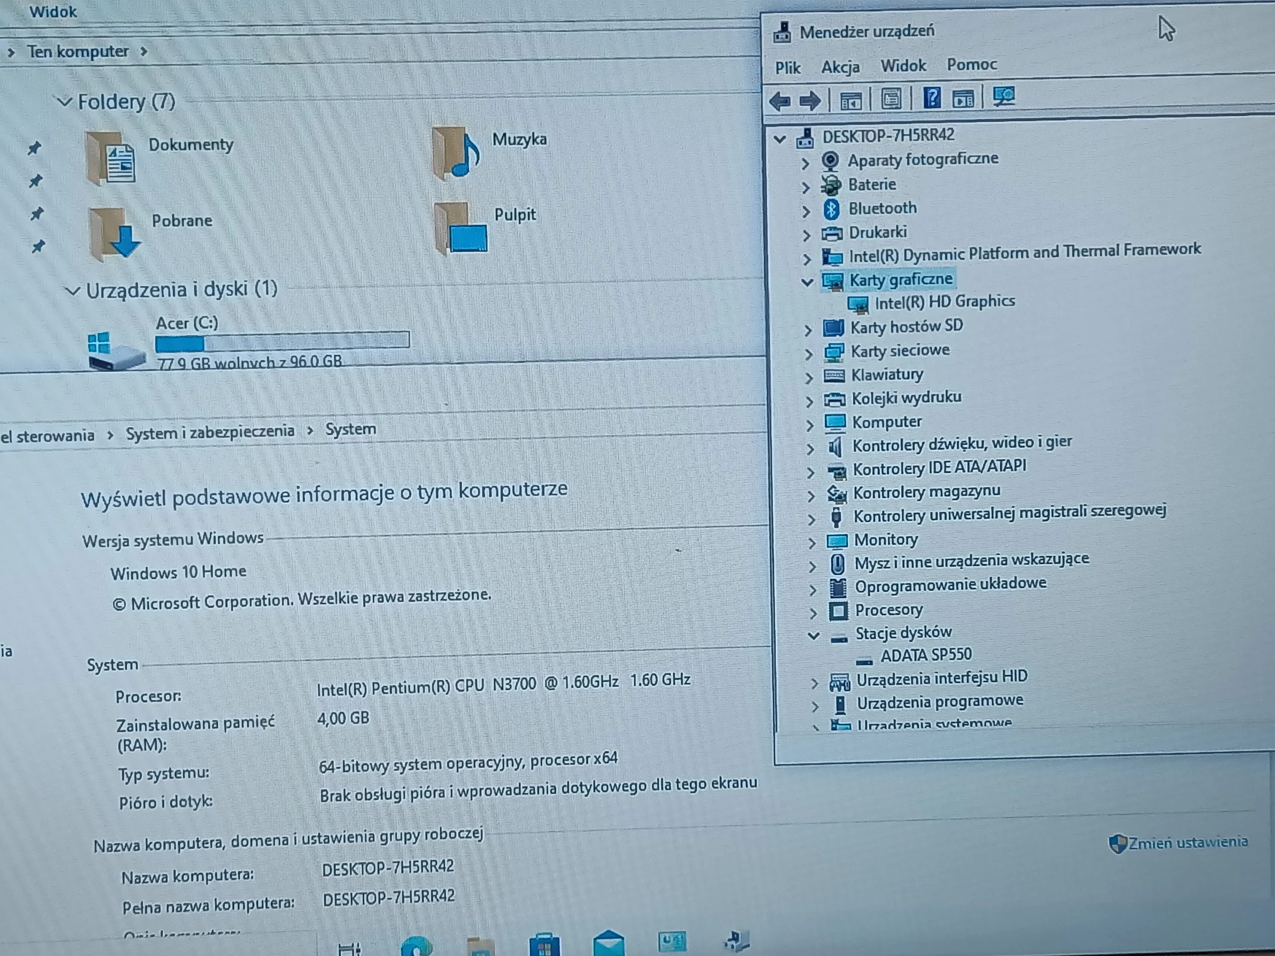1275x956 pixels.
Task: Select the Drukarki printer icon
Action: [x=832, y=234]
